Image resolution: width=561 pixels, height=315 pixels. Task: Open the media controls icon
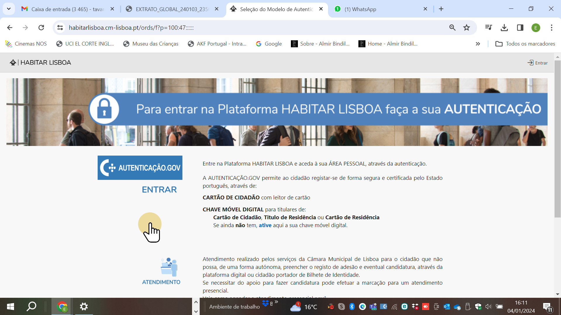[x=488, y=28]
